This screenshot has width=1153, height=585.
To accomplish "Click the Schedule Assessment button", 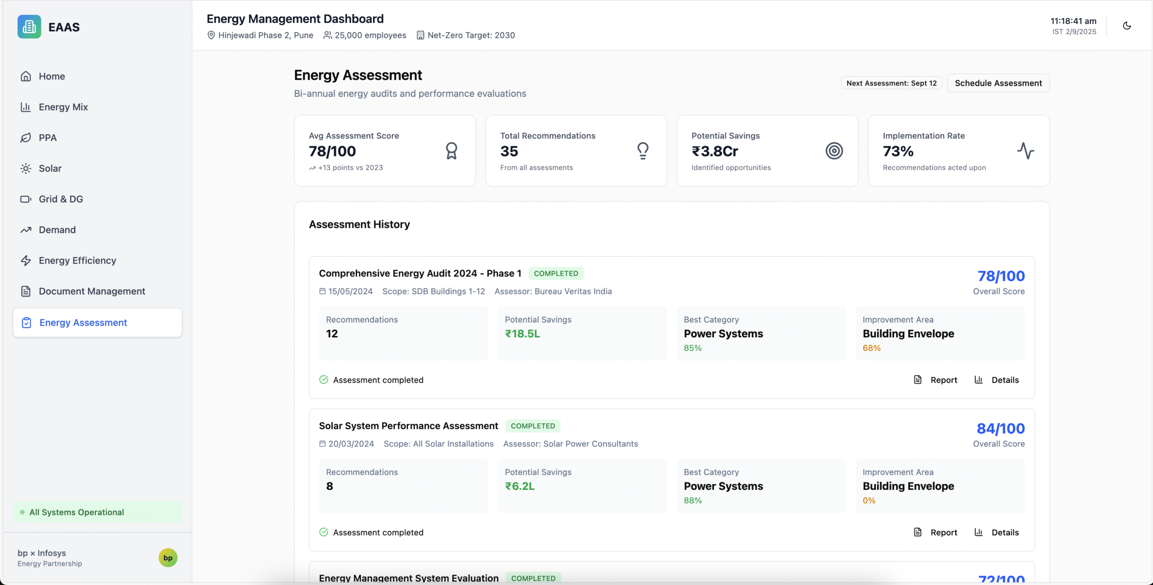I will (x=998, y=83).
